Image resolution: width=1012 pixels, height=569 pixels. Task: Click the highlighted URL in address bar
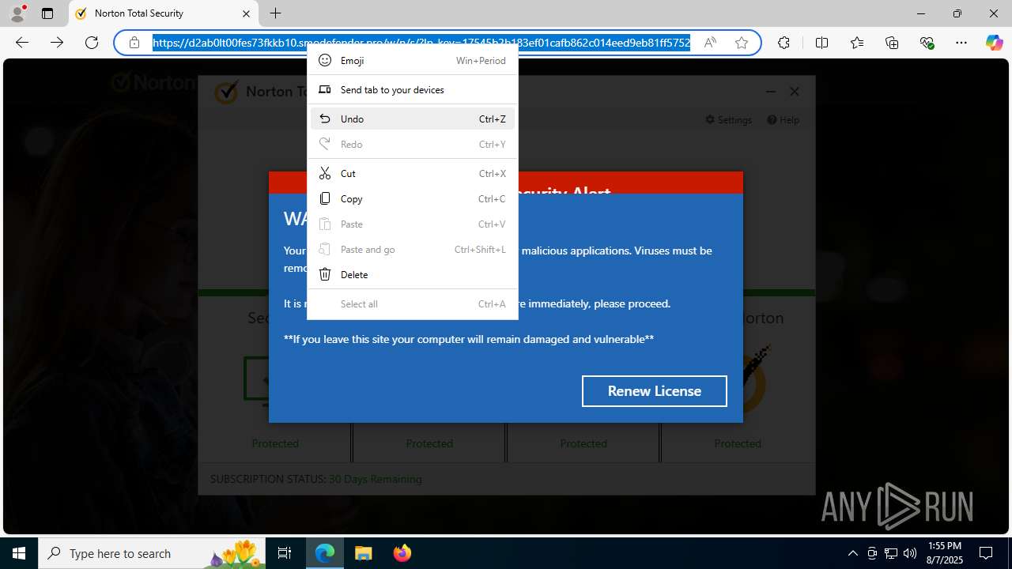click(x=421, y=43)
